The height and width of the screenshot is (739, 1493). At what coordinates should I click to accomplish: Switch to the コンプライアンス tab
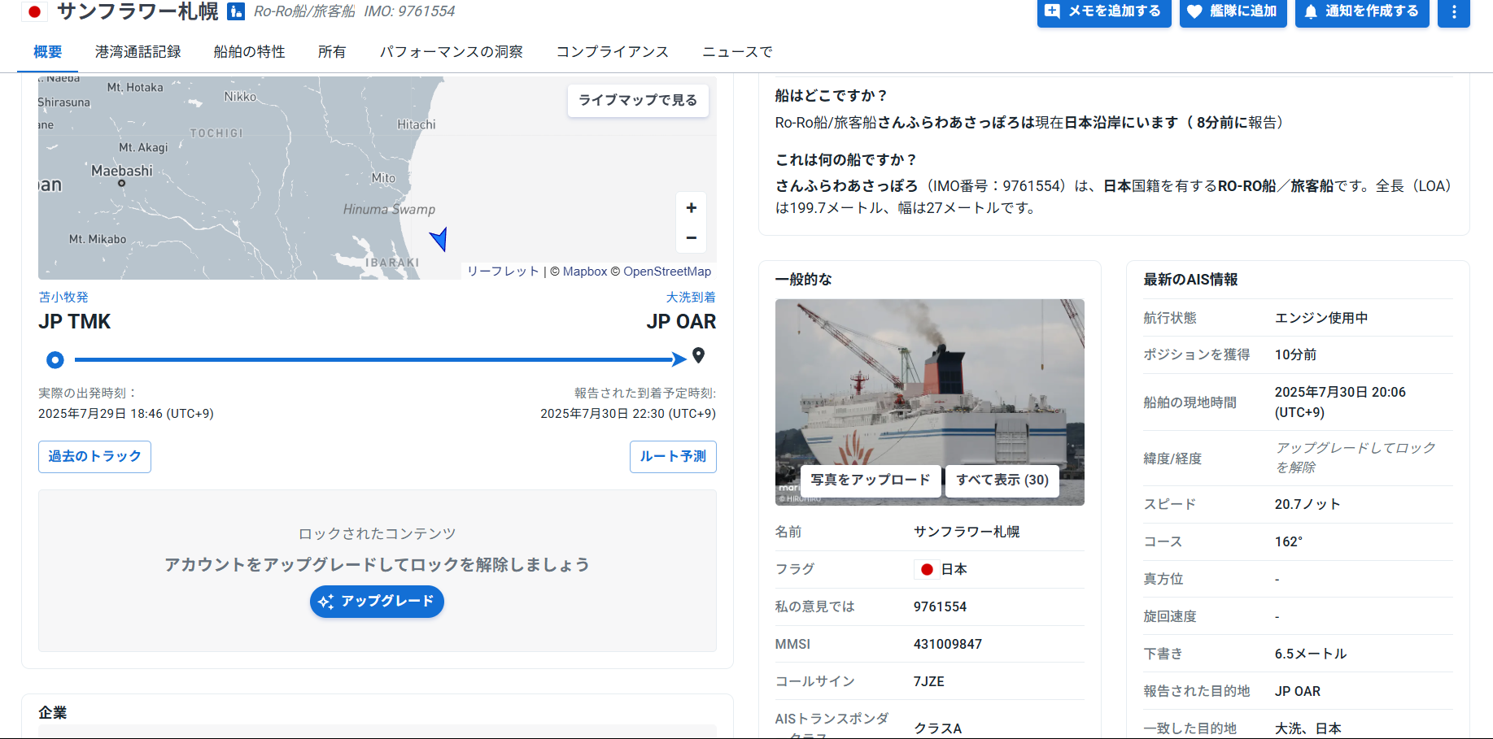(613, 52)
